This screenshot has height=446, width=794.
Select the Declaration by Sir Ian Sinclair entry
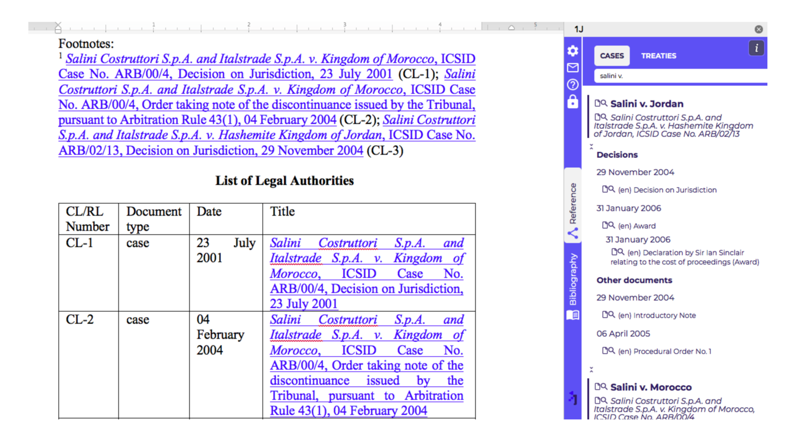685,257
